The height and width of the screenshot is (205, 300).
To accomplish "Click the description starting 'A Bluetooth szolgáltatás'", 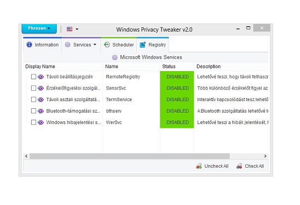I will [x=232, y=111].
